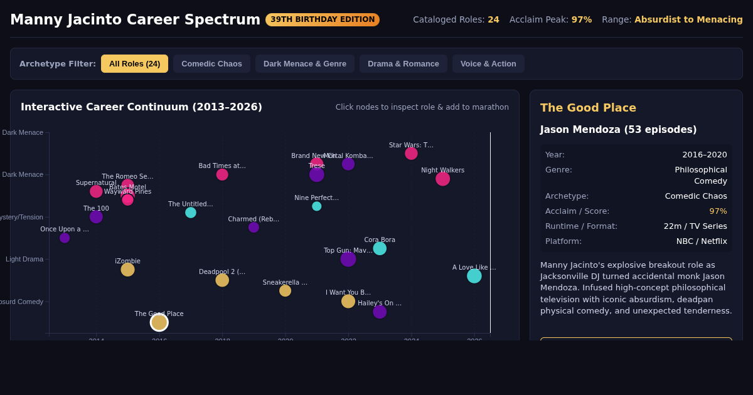Screen dimensions: 753x395
Task: Click the Light Drama axis label
Action: click(24, 259)
